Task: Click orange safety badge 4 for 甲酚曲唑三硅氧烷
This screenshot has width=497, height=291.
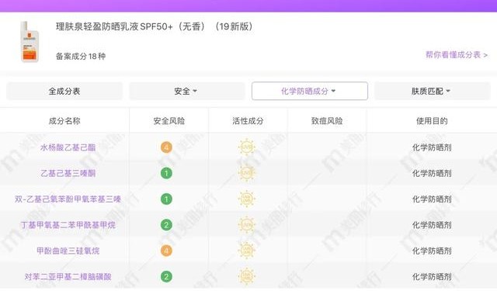Action: [x=166, y=251]
